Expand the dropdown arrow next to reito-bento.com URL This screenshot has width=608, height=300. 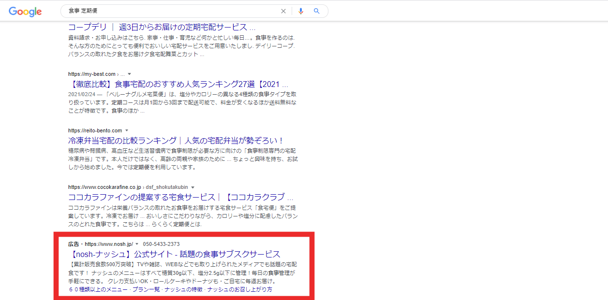(127, 130)
